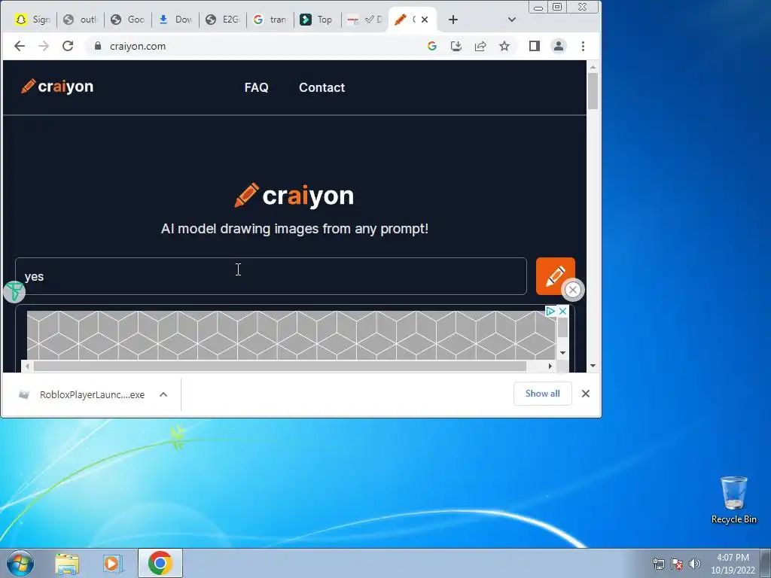Click the AdChoices triangle icon on the ad
This screenshot has width=771, height=578.
(x=551, y=311)
